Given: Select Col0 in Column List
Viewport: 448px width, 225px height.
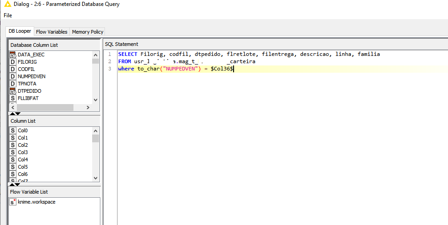Looking at the screenshot, I should pos(23,131).
